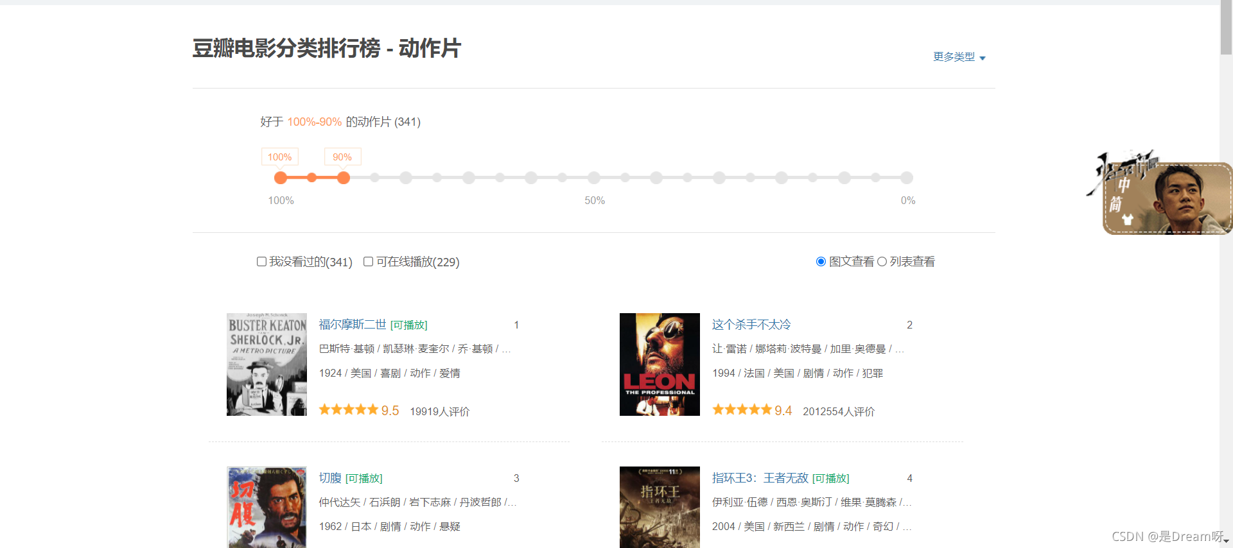Open the 指环王3：王者无敌 movie link
1233x548 pixels.
tap(760, 478)
